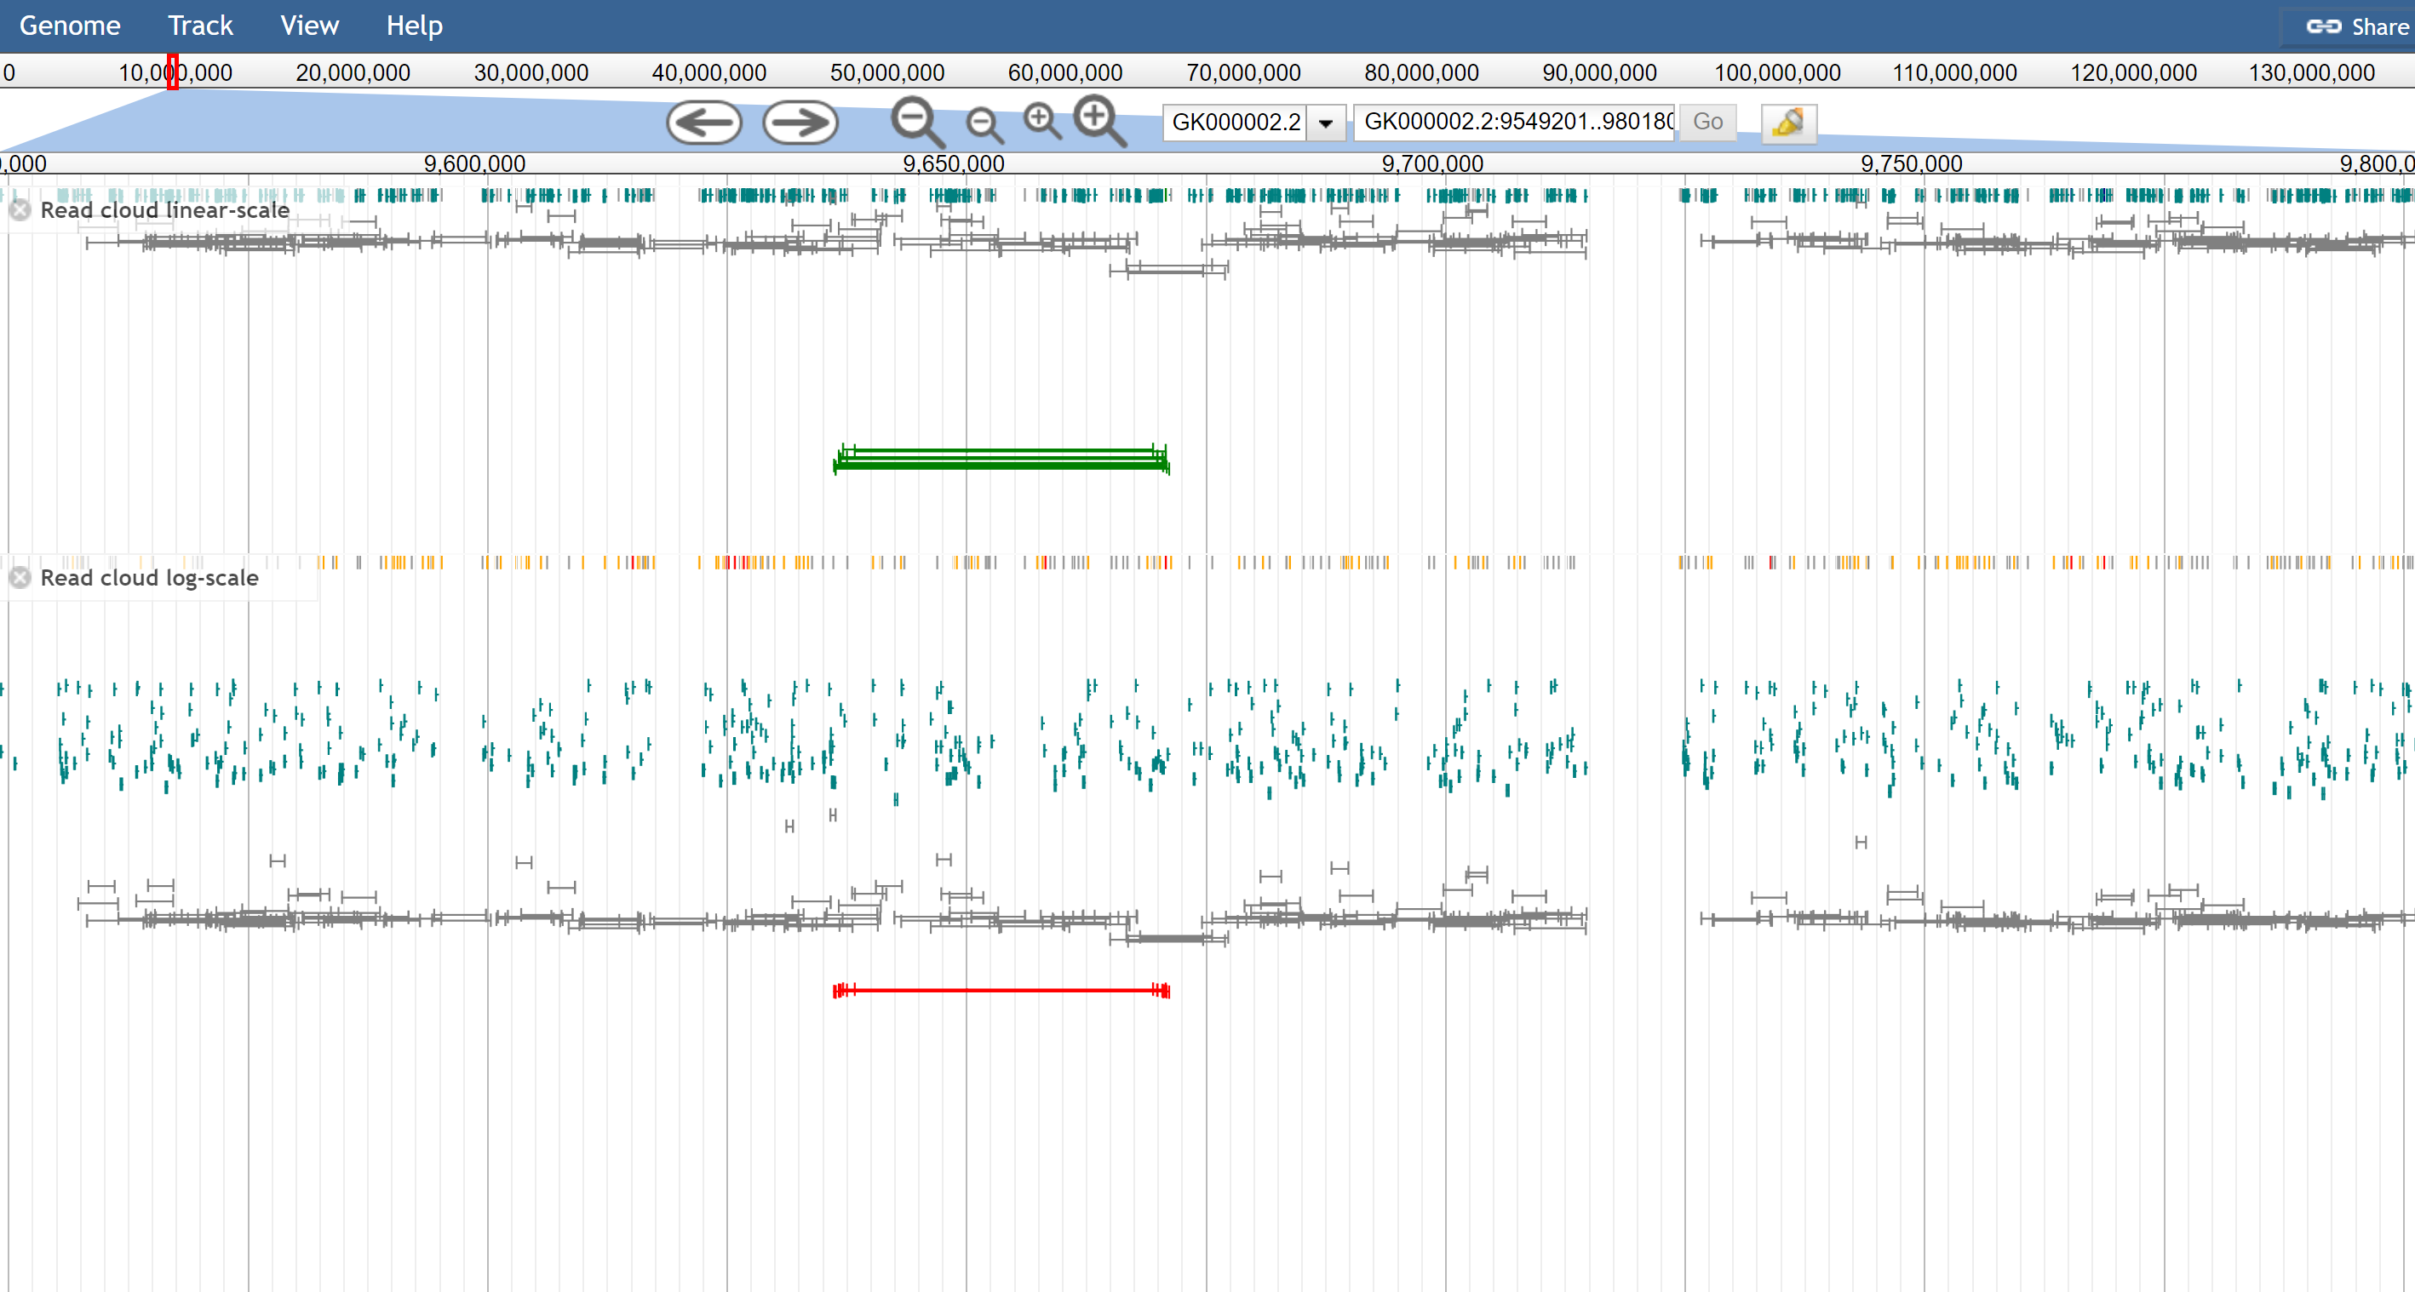Click 9,700,000 on the zoomed ruler

click(x=1432, y=163)
